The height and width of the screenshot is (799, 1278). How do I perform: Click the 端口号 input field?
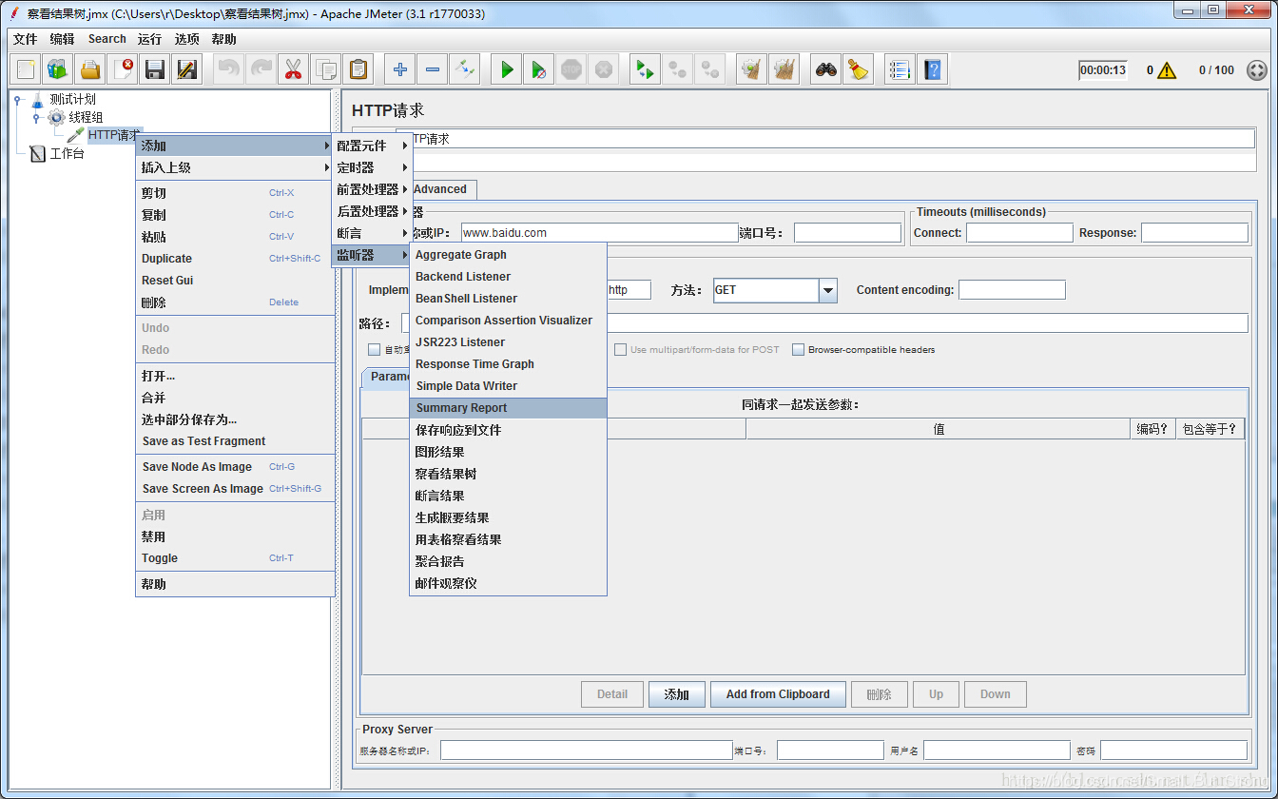click(847, 233)
